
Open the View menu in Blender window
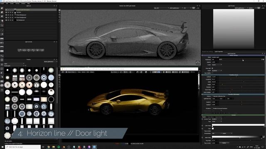click(x=79, y=72)
